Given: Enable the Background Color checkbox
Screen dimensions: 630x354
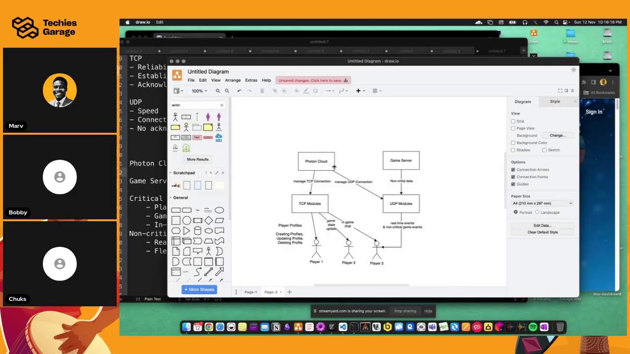Looking at the screenshot, I should [513, 143].
